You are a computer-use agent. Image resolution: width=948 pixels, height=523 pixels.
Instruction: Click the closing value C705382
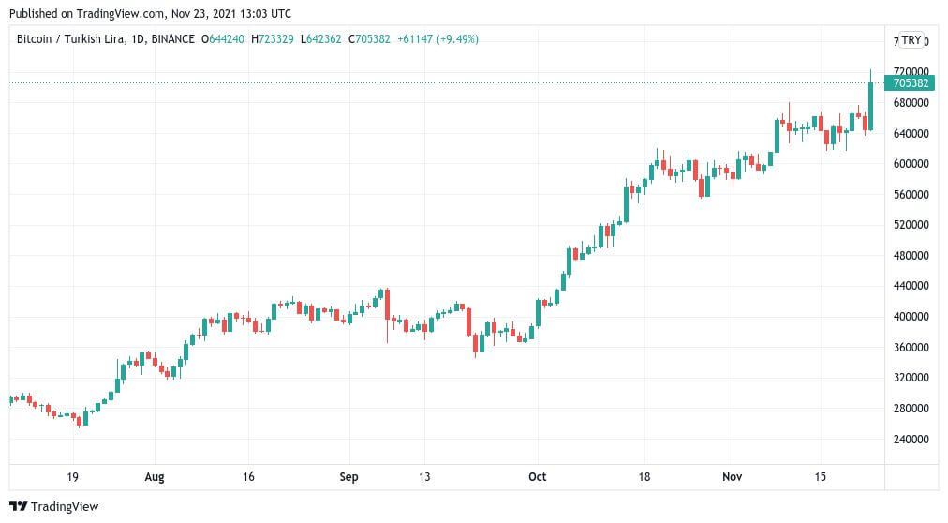coord(369,39)
